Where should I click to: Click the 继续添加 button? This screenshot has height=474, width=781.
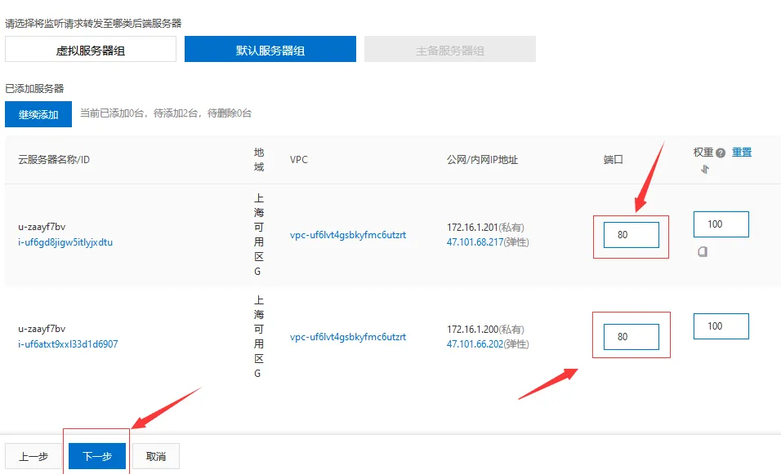(x=38, y=114)
